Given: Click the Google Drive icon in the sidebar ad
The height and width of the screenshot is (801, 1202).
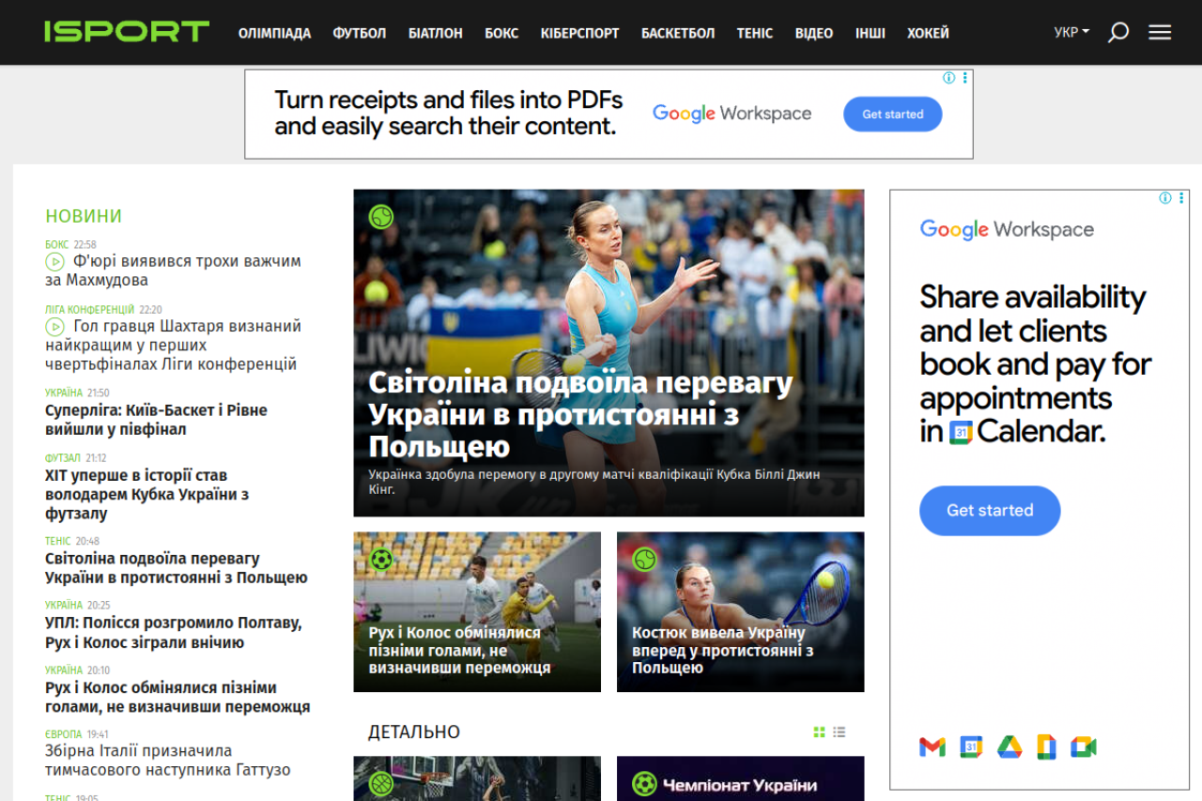Looking at the screenshot, I should (x=1009, y=747).
